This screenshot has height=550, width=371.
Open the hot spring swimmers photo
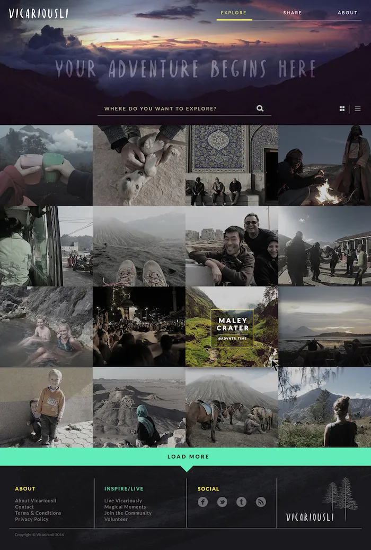[x=46, y=327]
